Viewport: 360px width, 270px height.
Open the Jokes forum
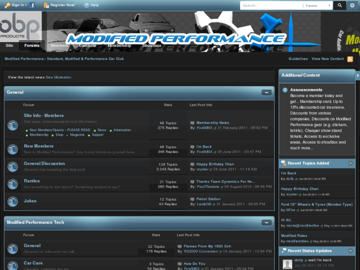(x=30, y=201)
